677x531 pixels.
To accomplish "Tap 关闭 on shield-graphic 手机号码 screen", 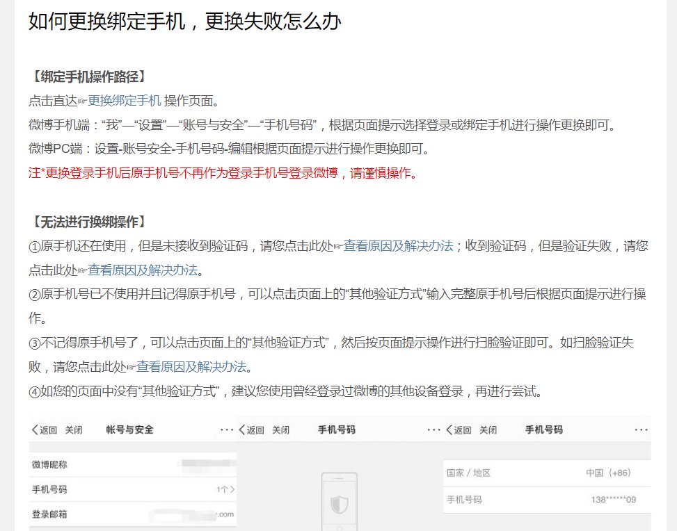I will click(280, 430).
